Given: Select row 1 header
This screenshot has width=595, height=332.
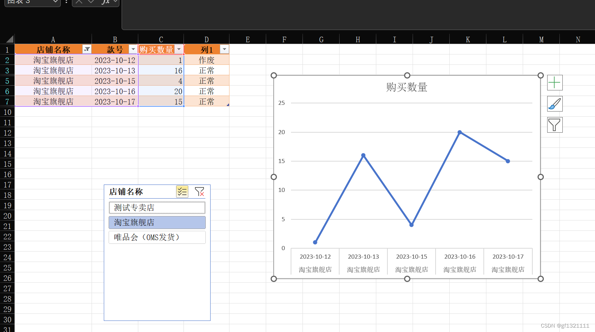Looking at the screenshot, I should (x=7, y=49).
